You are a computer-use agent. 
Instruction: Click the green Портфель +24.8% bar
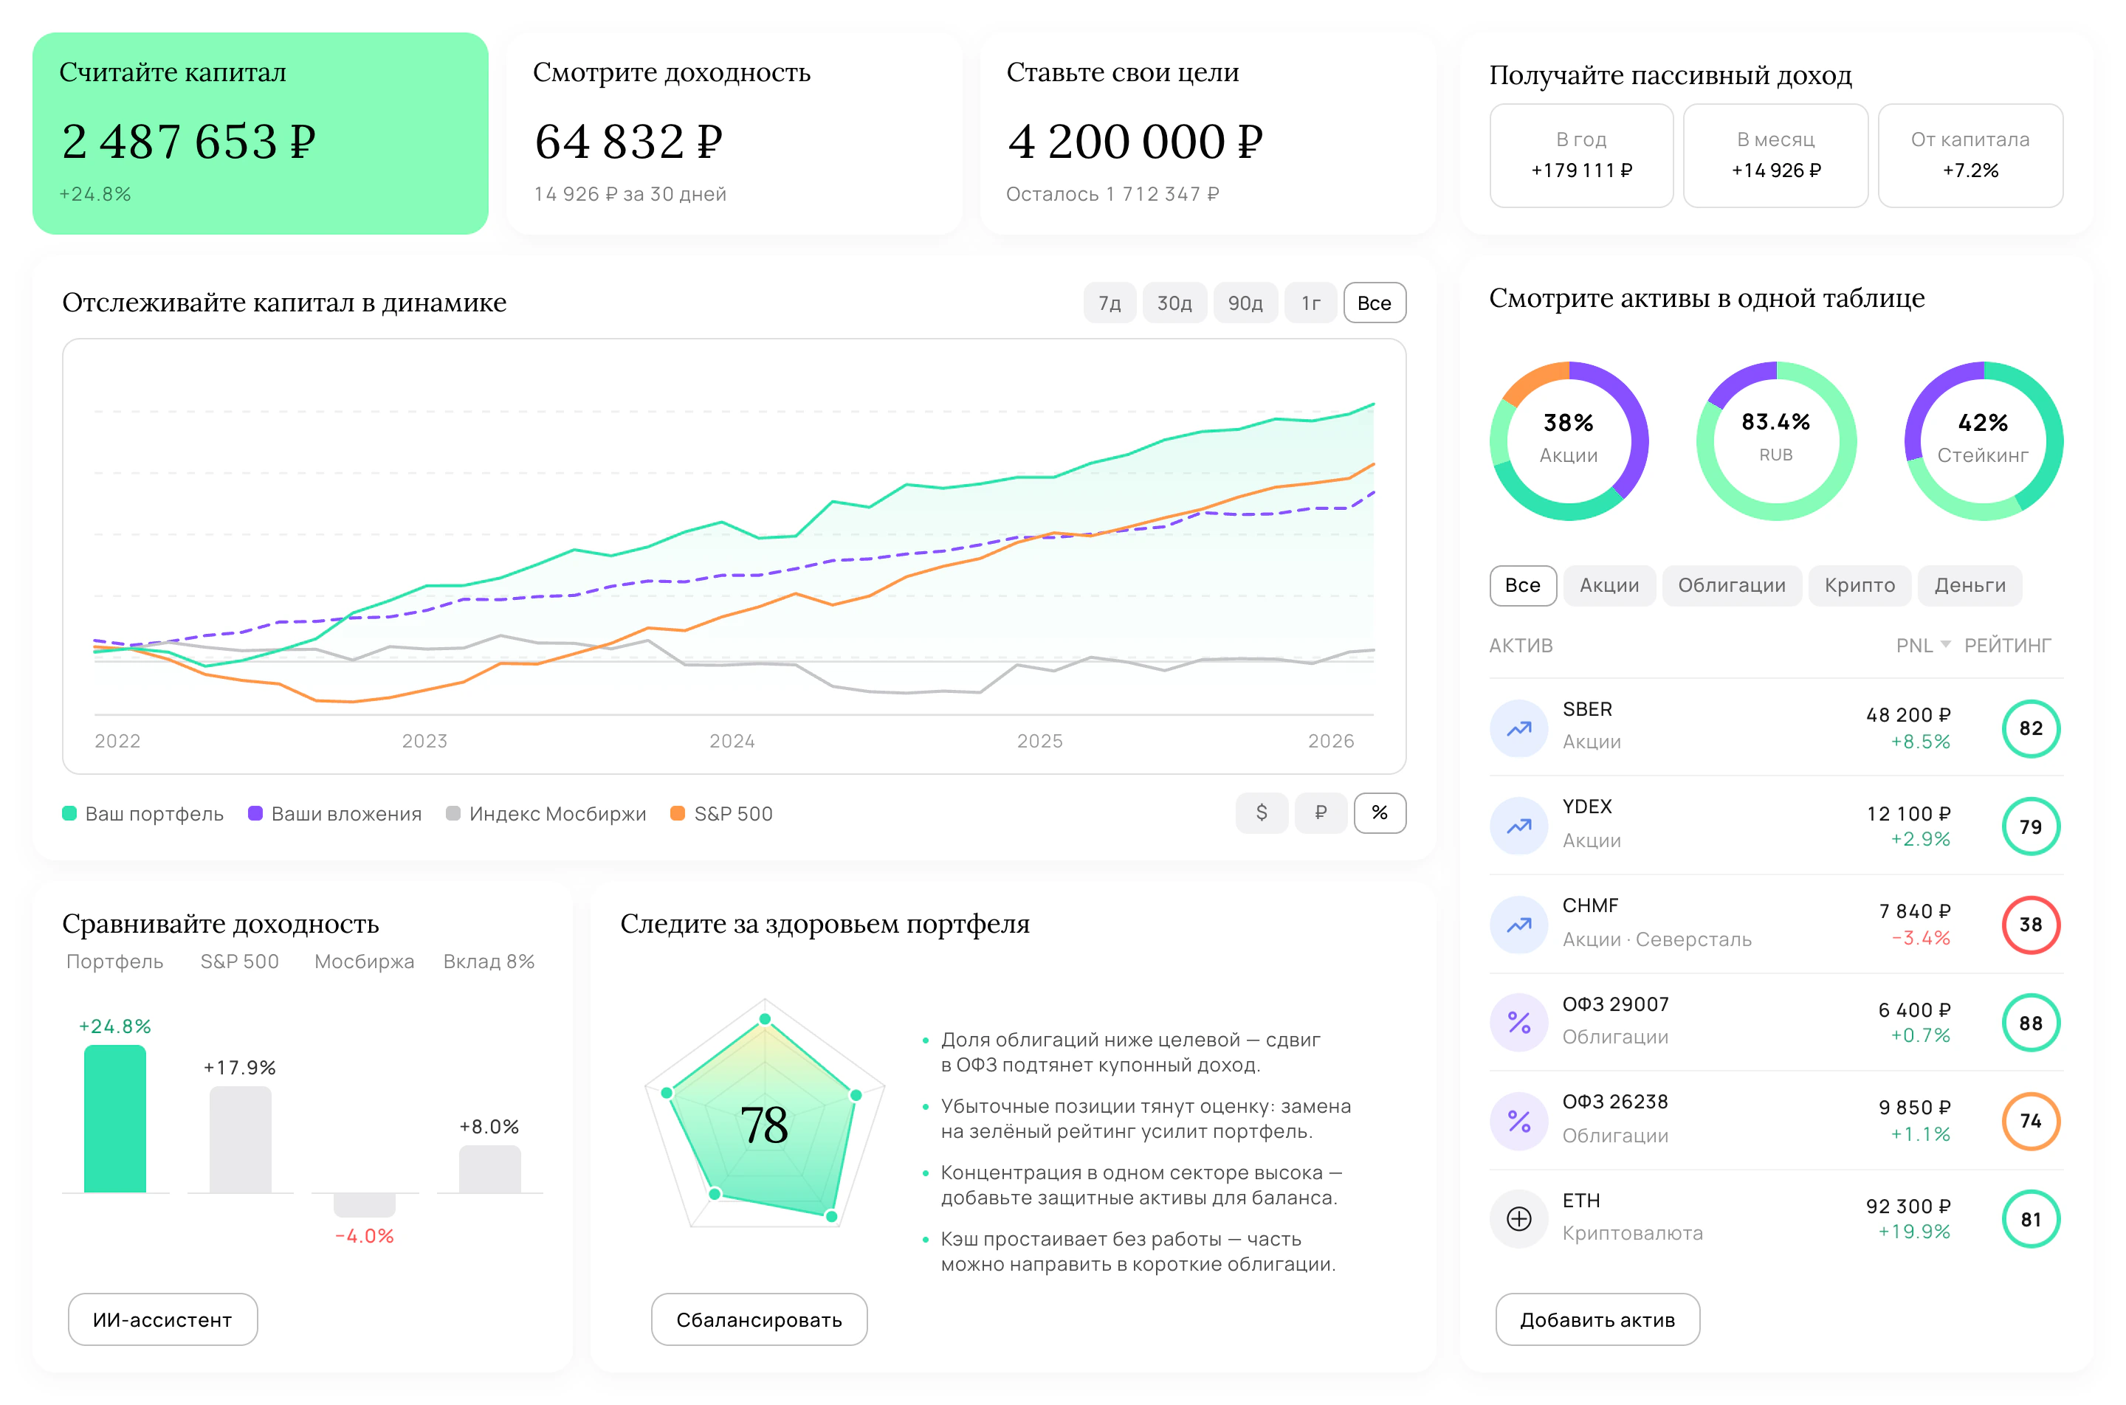click(114, 1118)
